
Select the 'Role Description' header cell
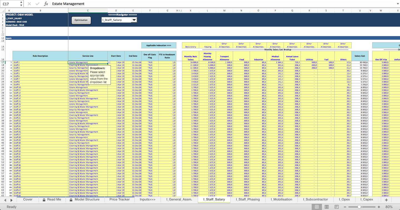[40, 56]
